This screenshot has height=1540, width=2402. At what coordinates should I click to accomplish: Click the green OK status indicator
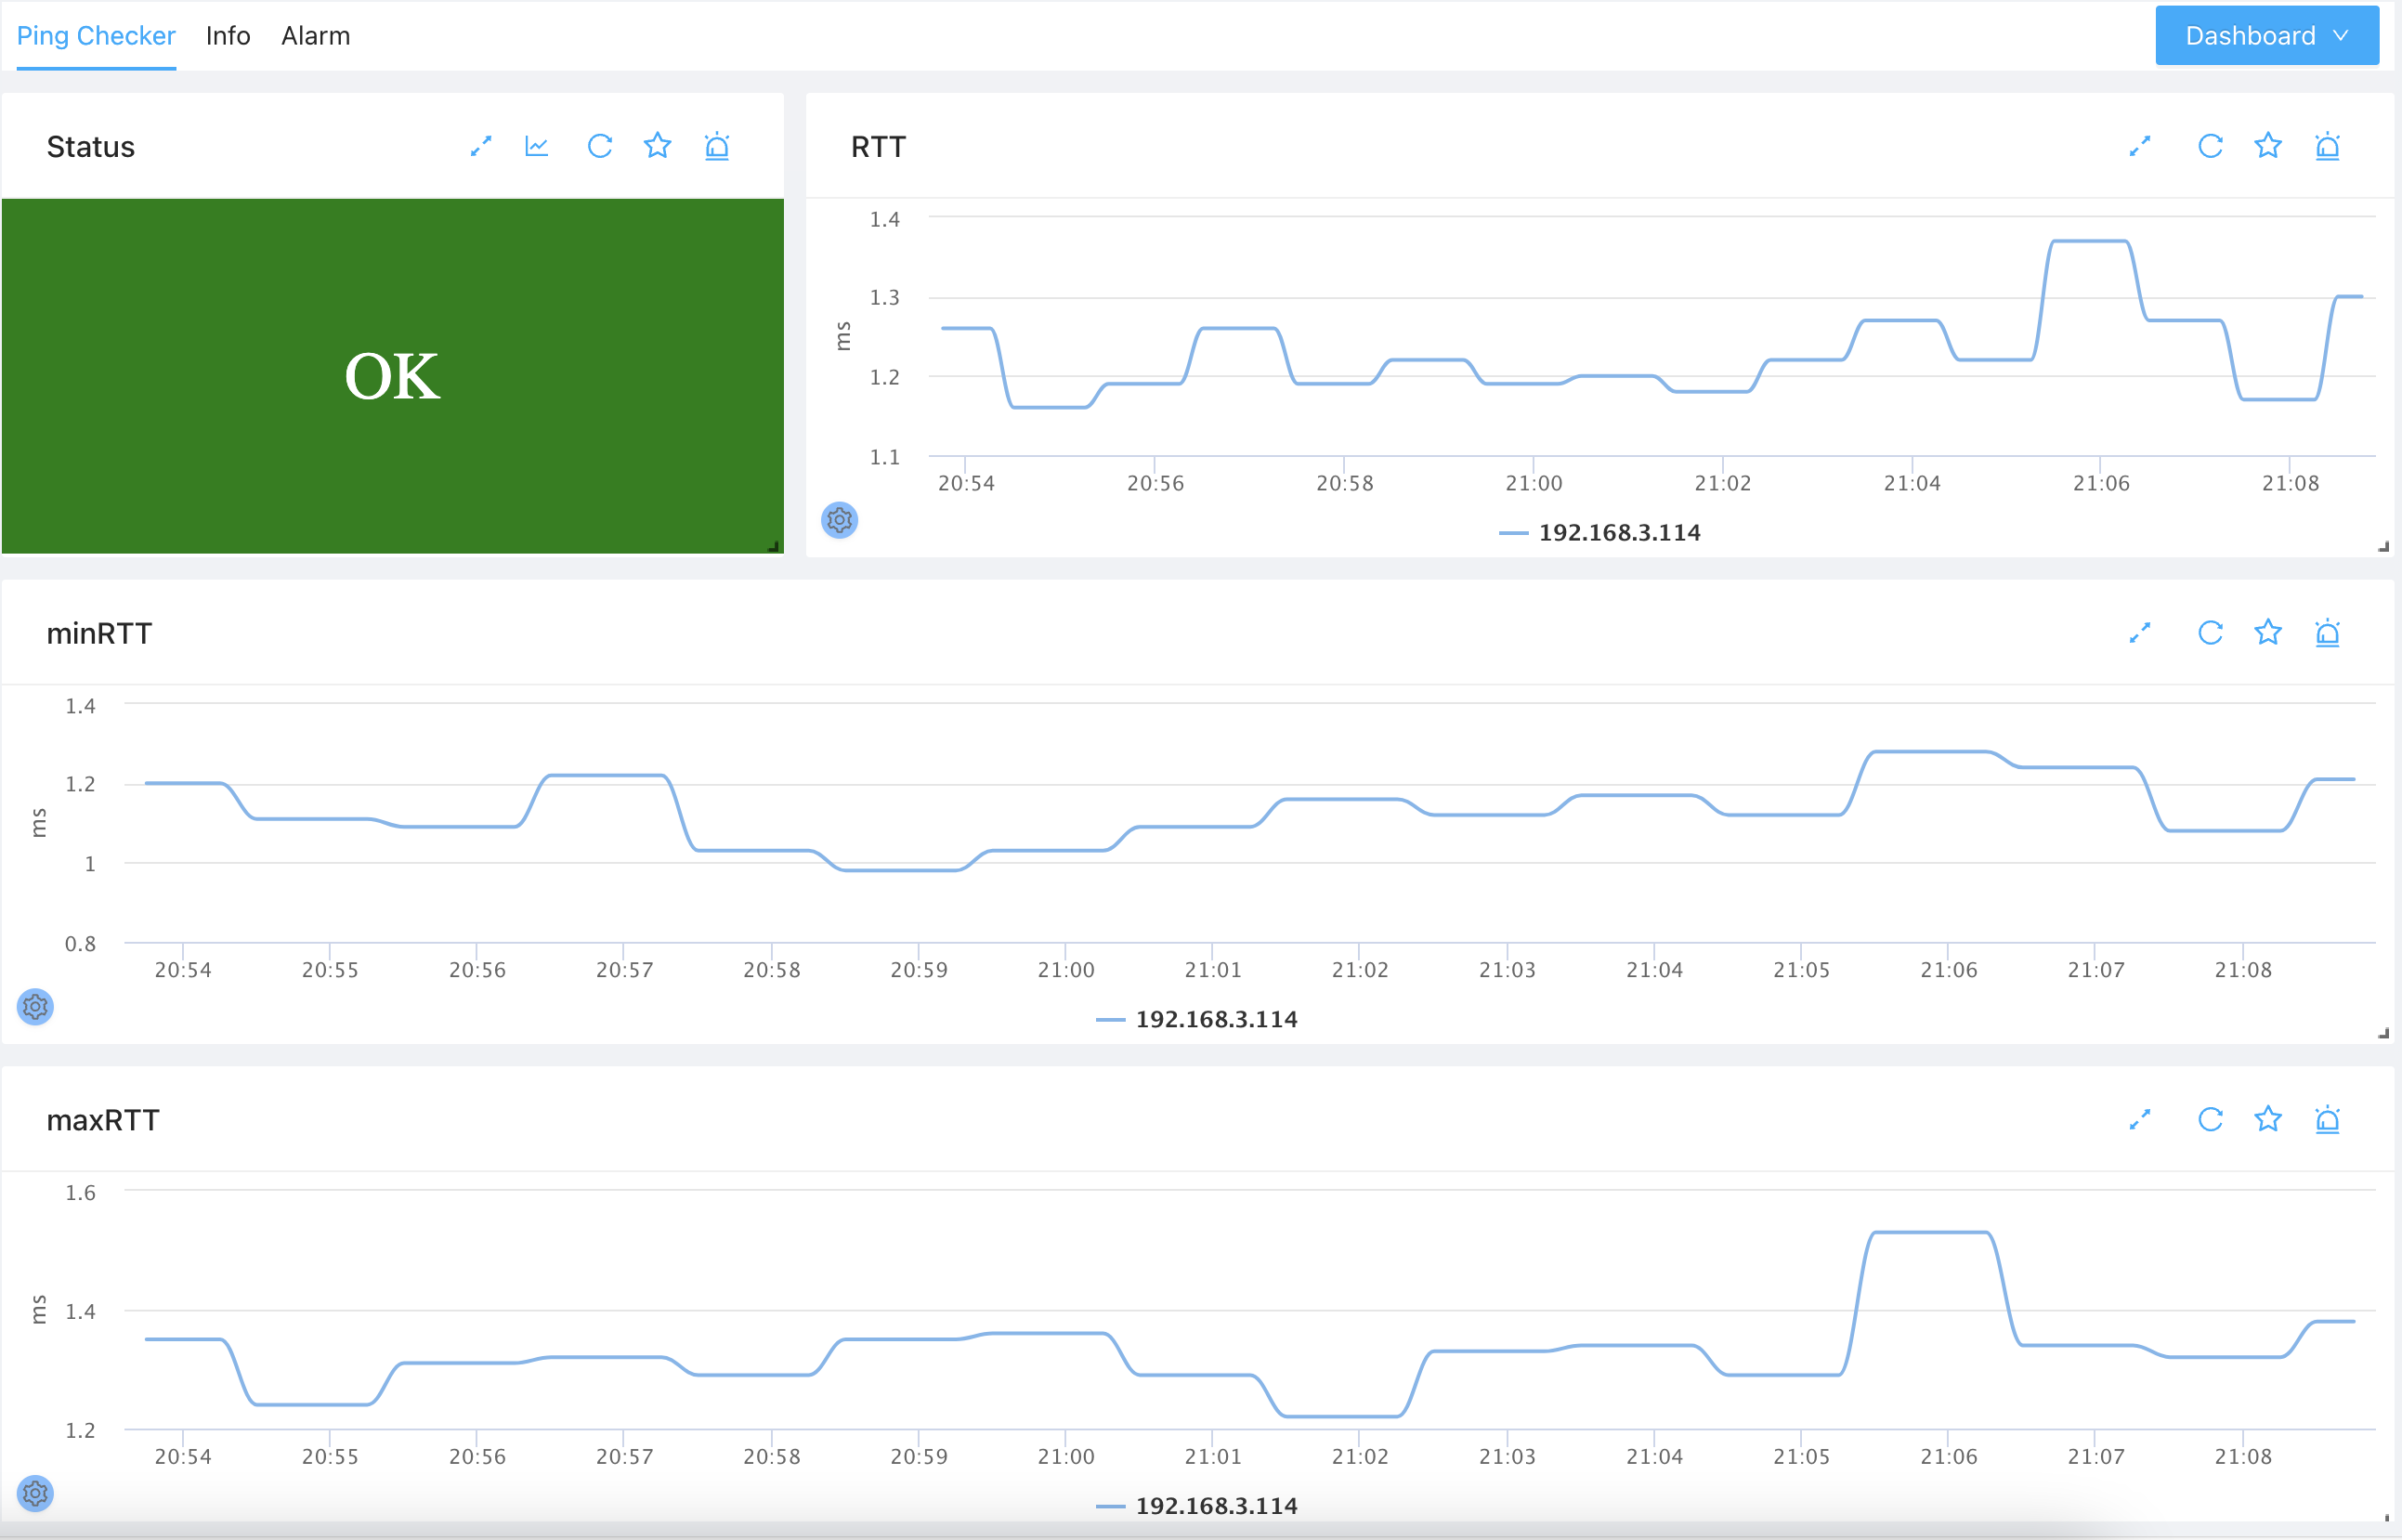pyautogui.click(x=392, y=376)
